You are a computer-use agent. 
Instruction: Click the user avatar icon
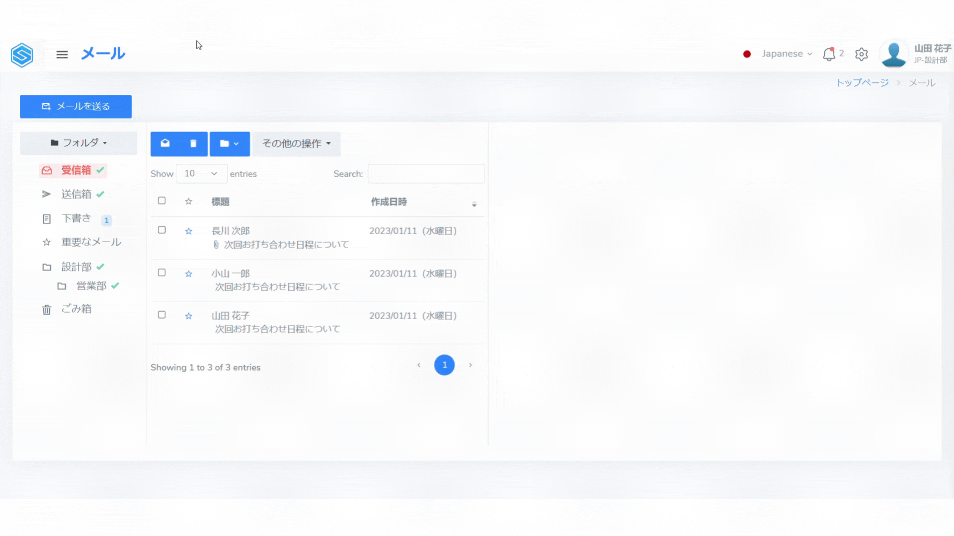[x=893, y=54]
